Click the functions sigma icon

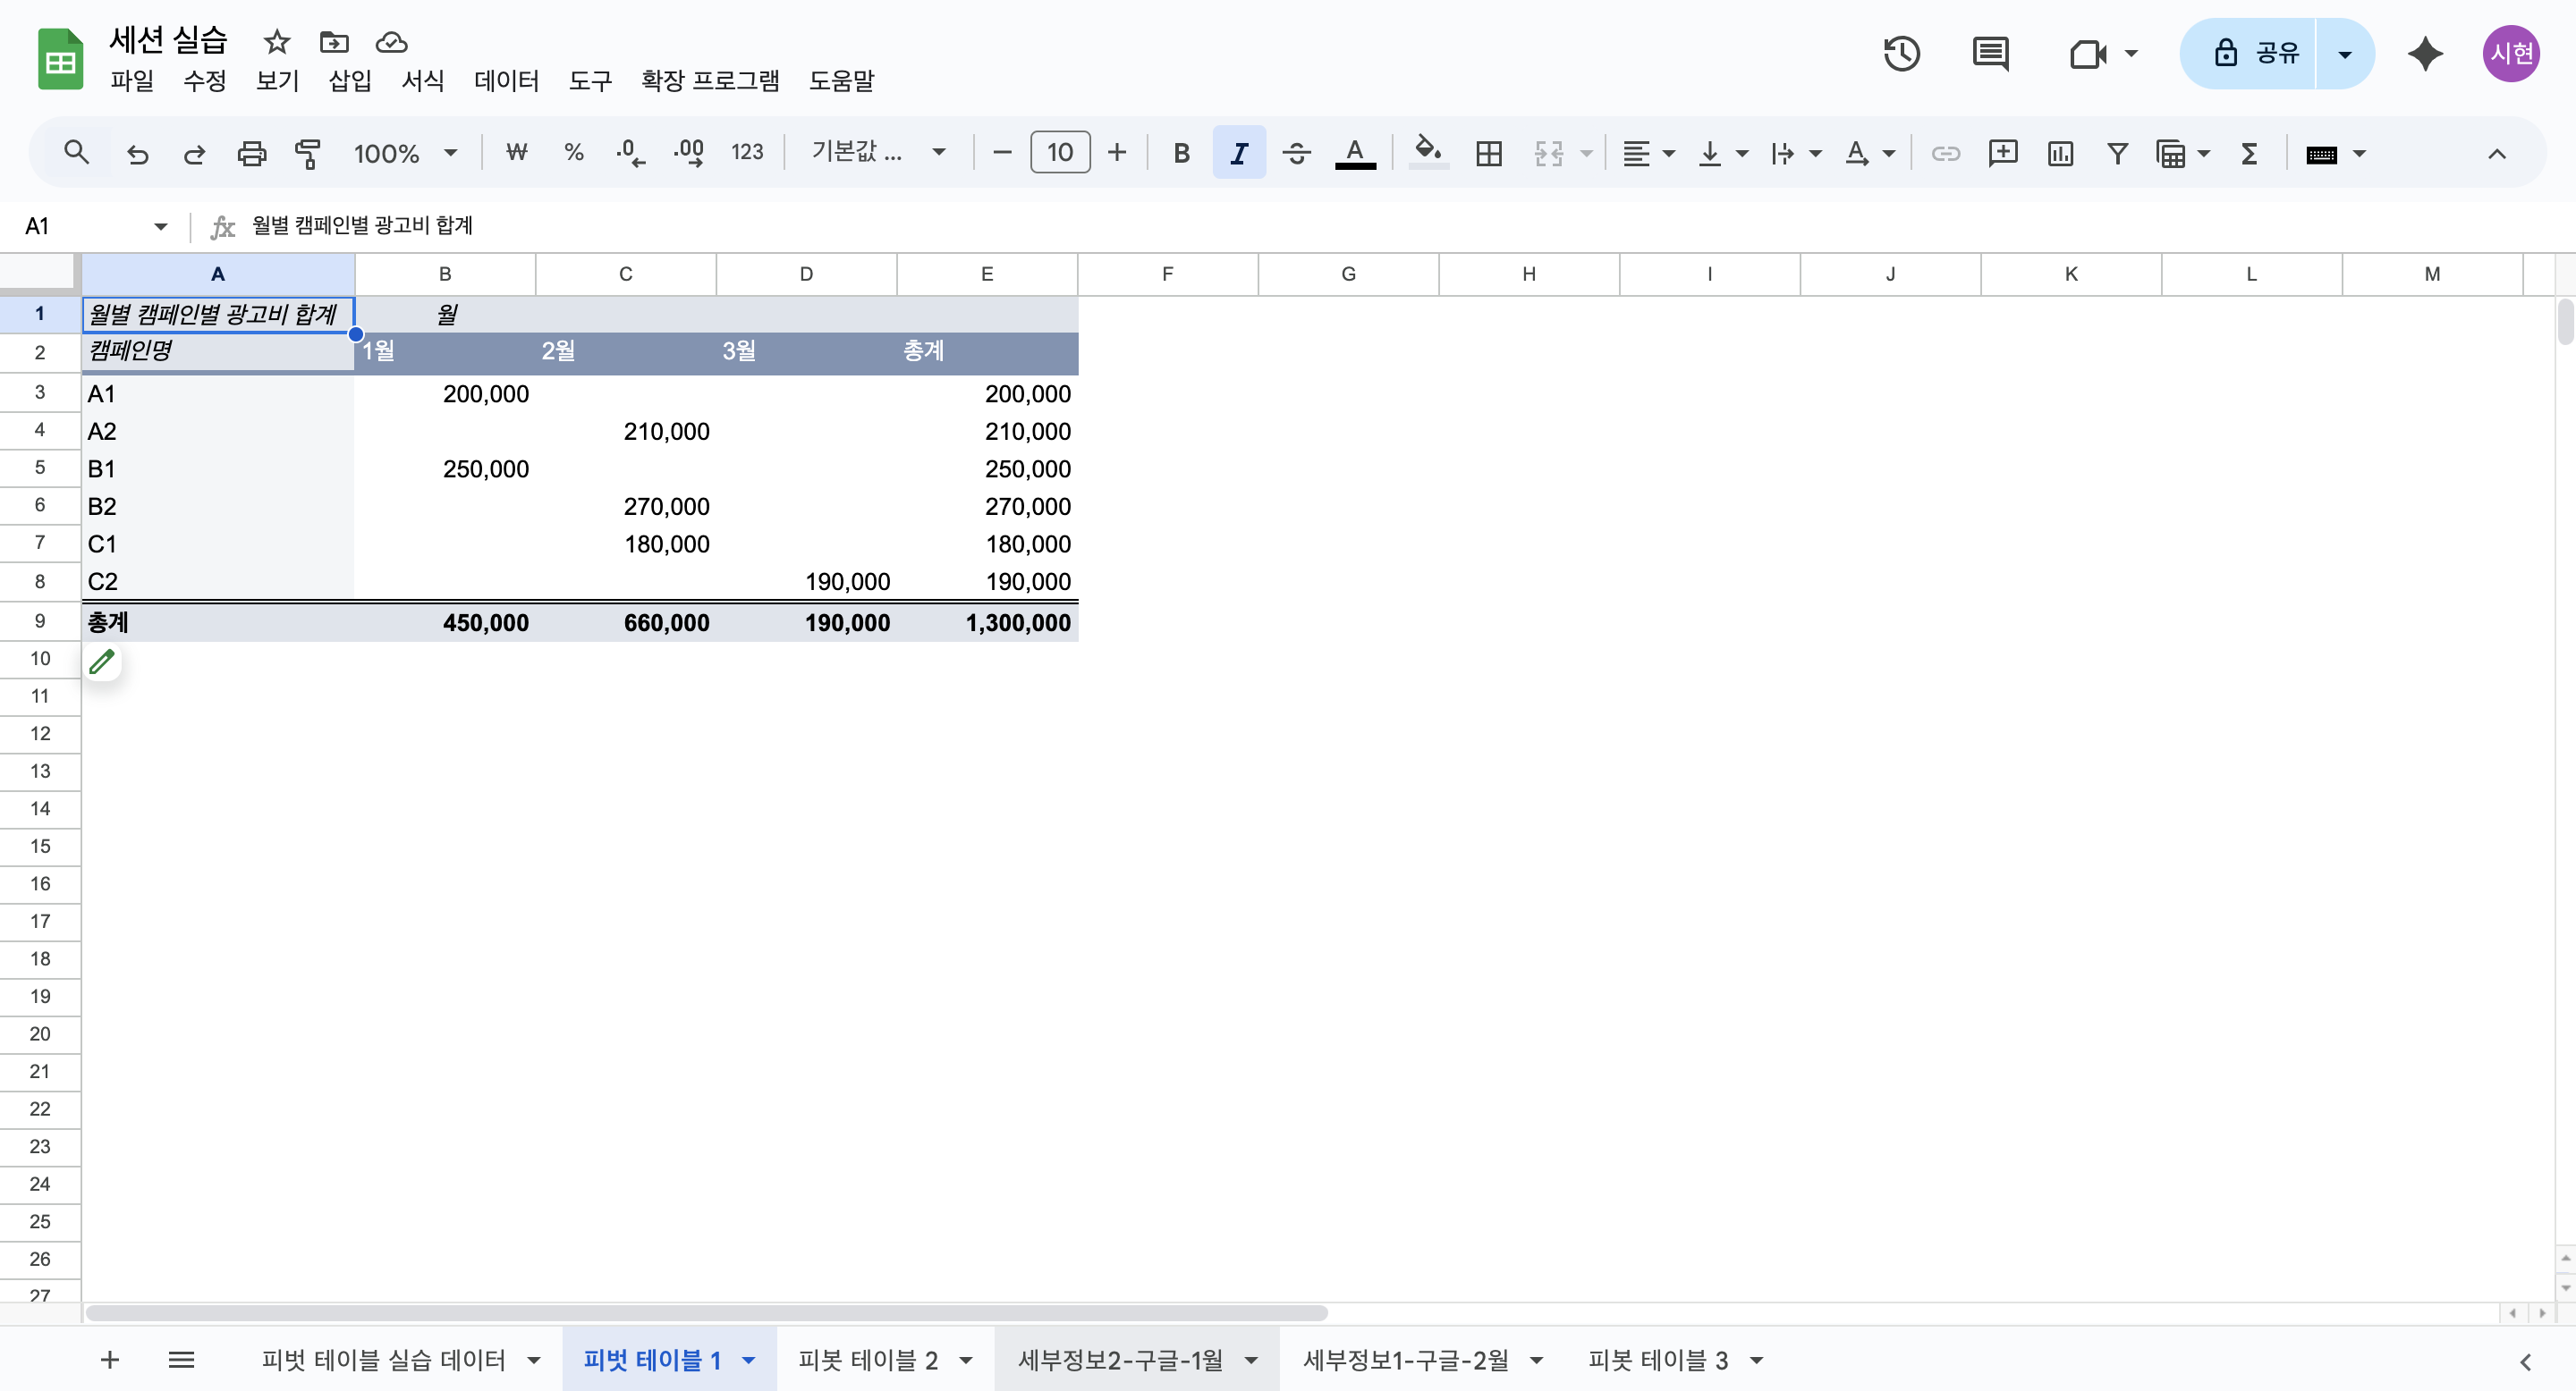(2249, 153)
